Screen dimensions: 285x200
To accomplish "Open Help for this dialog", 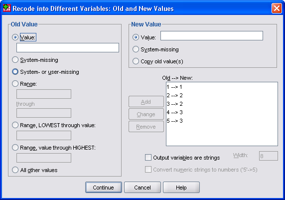I will coord(181,187).
